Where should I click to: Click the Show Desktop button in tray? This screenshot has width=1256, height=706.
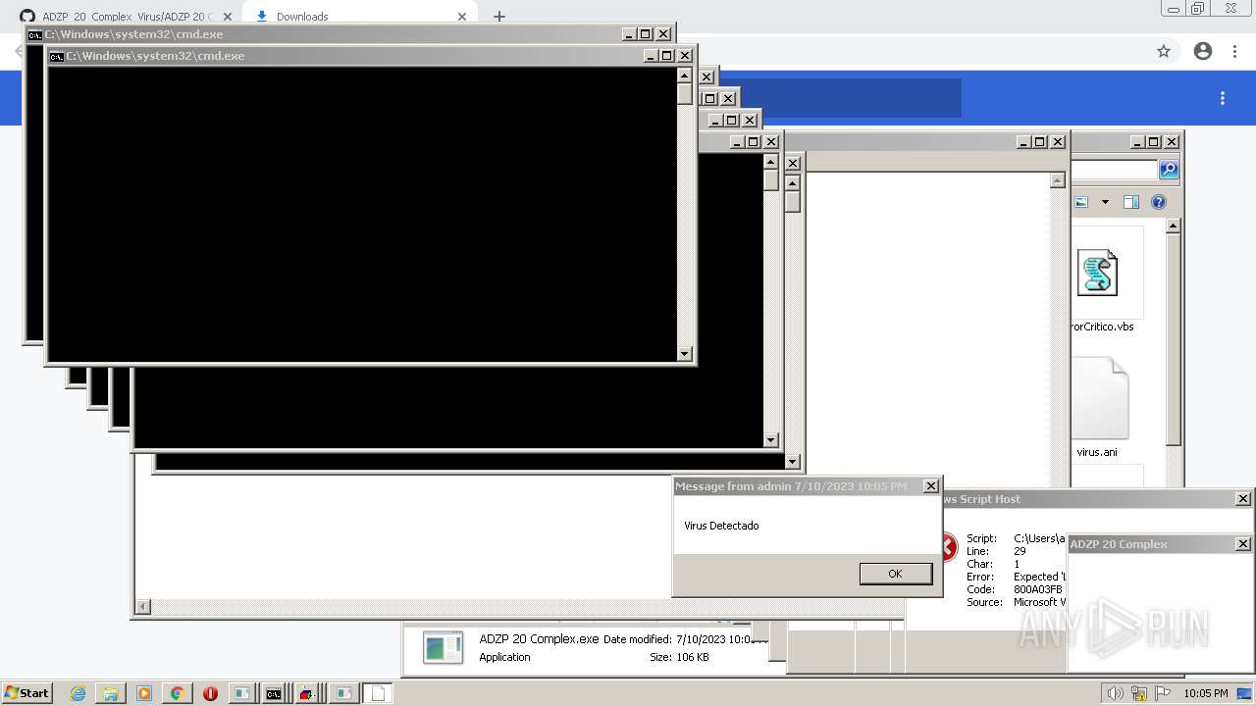pyautogui.click(x=1243, y=693)
